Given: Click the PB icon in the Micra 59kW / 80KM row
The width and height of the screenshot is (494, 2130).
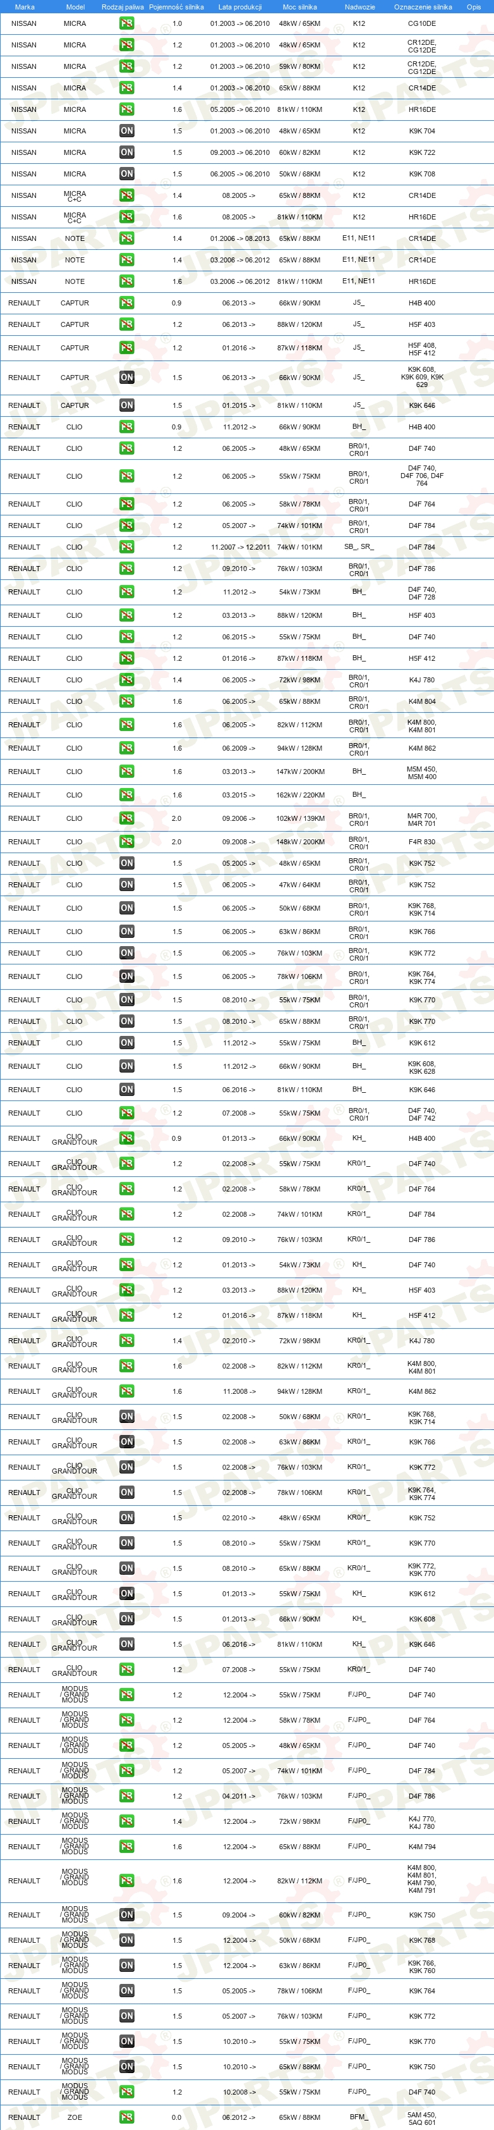Looking at the screenshot, I should (126, 66).
